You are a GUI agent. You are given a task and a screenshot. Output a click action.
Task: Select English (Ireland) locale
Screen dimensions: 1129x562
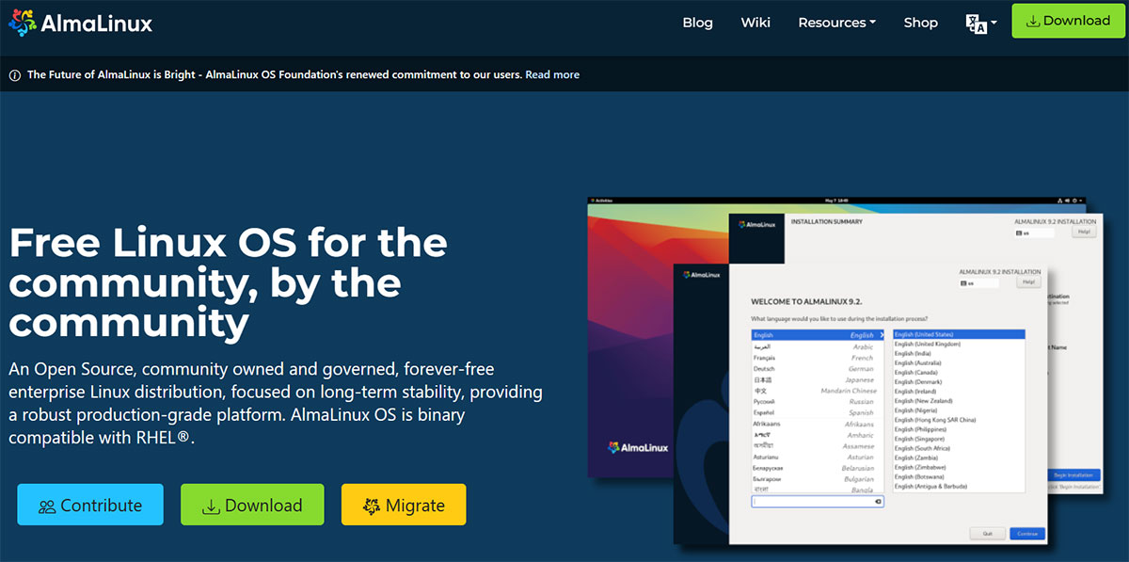959,392
